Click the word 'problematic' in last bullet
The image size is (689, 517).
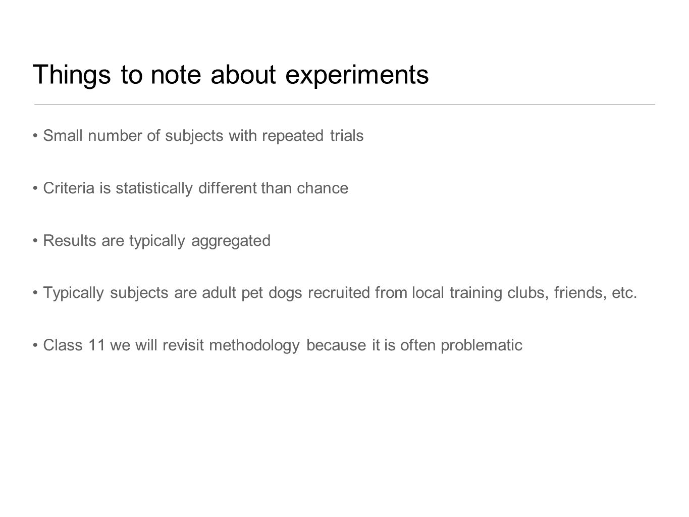coord(482,346)
